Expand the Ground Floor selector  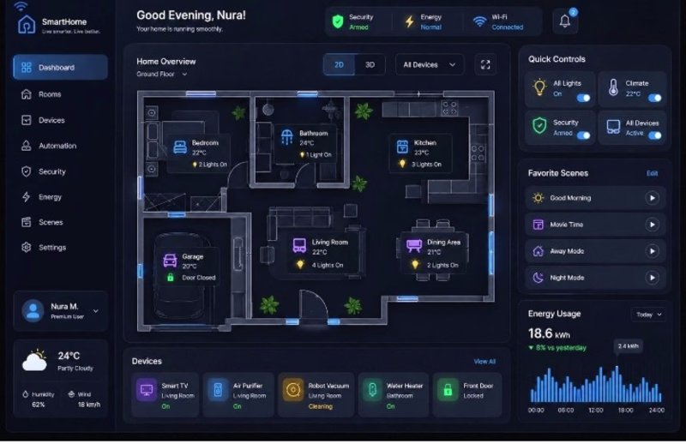161,75
